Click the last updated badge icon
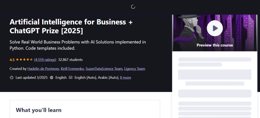This screenshot has width=260, height=118. (12, 78)
